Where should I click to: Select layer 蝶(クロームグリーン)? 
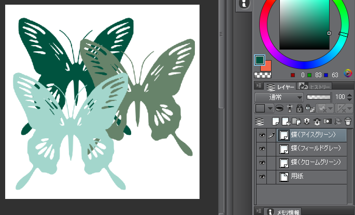311,163
